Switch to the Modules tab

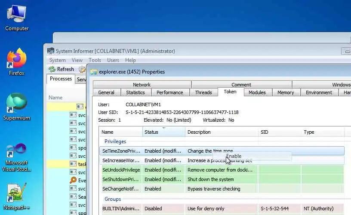pyautogui.click(x=257, y=92)
